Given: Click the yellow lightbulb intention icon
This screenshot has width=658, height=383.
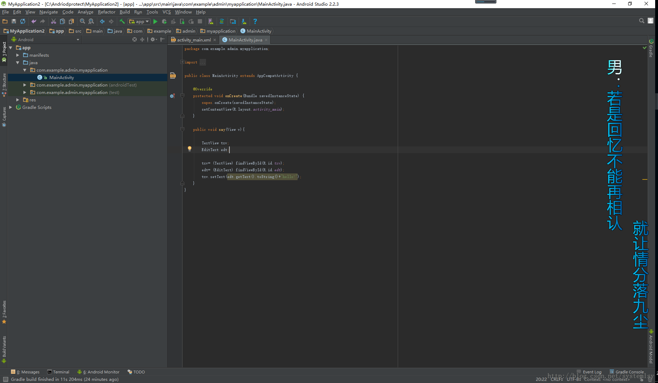Looking at the screenshot, I should tap(190, 149).
